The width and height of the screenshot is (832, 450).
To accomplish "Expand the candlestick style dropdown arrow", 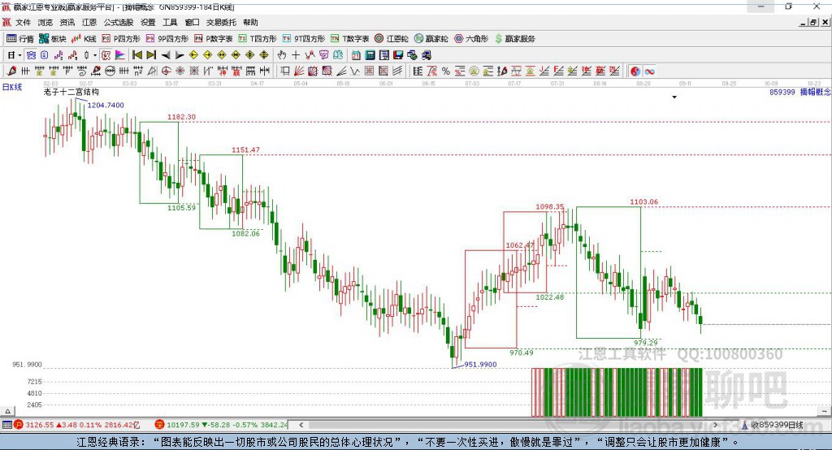I will [95, 55].
